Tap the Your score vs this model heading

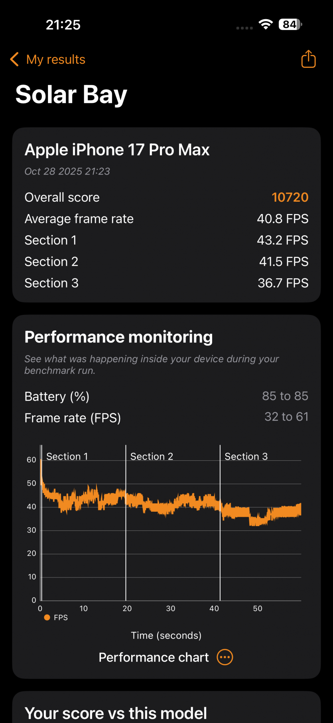pos(116,713)
